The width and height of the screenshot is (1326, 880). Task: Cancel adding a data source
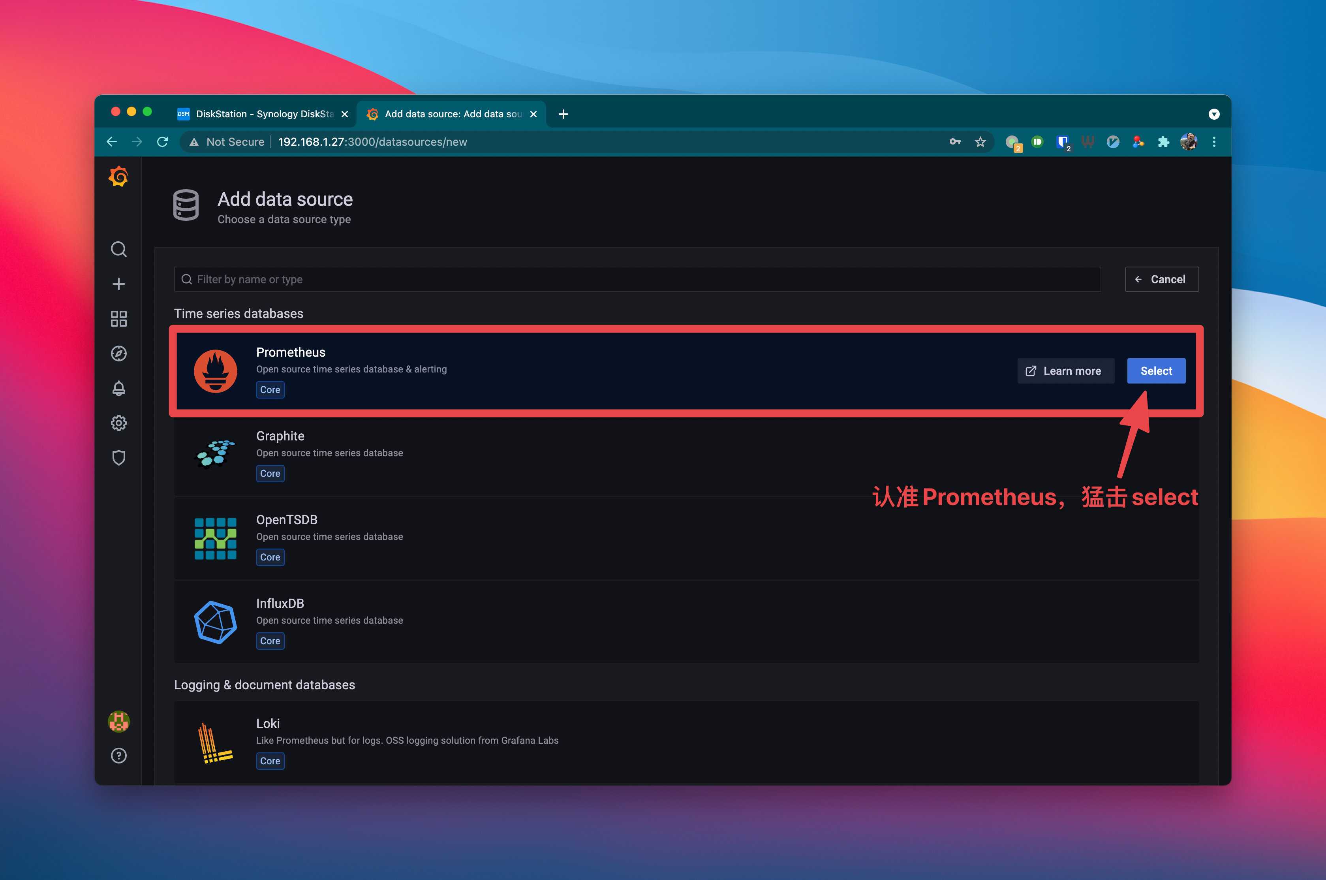coord(1162,280)
